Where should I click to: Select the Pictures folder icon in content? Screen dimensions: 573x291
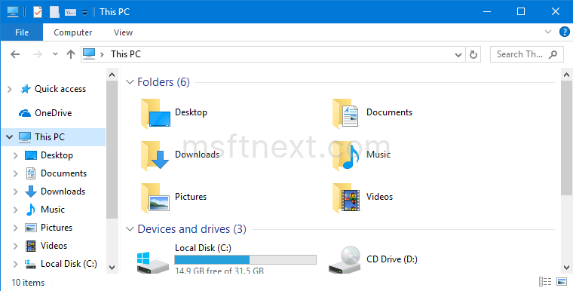point(155,198)
